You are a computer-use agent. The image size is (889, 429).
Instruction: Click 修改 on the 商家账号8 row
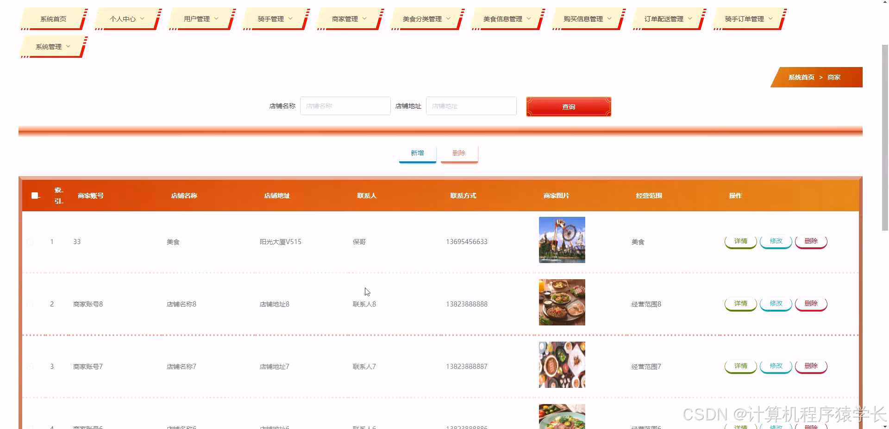pyautogui.click(x=776, y=304)
